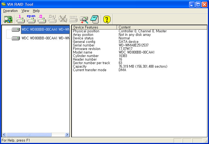Viewport: 209px width, 144px height.
Task: Open the Operation menu
Action: pyautogui.click(x=10, y=11)
